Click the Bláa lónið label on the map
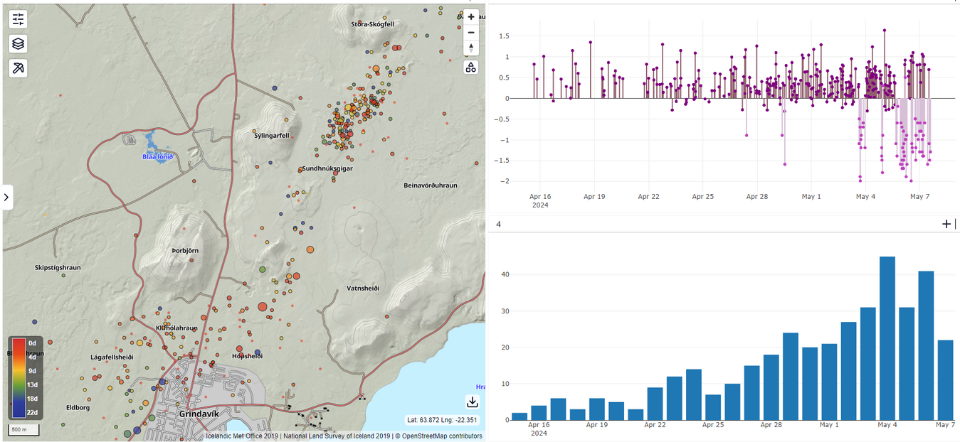Viewport: 960px width, 442px height. [157, 156]
